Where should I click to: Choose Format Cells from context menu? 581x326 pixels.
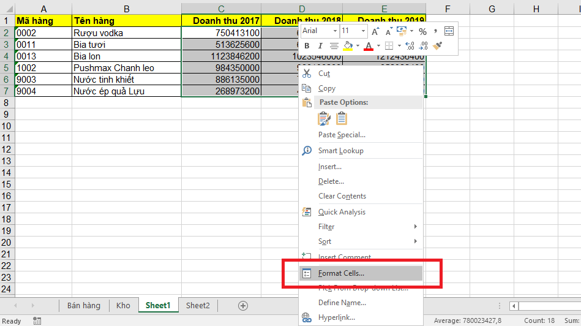click(x=341, y=273)
